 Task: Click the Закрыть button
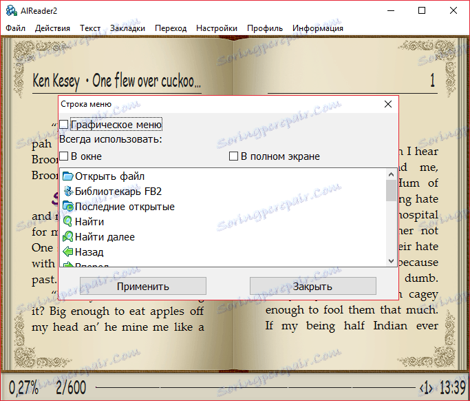pos(312,286)
